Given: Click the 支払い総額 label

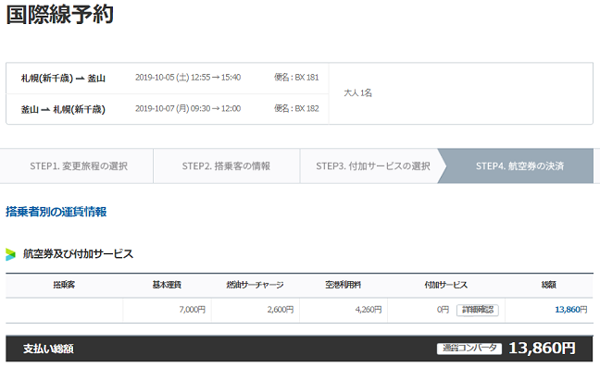Looking at the screenshot, I should pyautogui.click(x=48, y=349).
